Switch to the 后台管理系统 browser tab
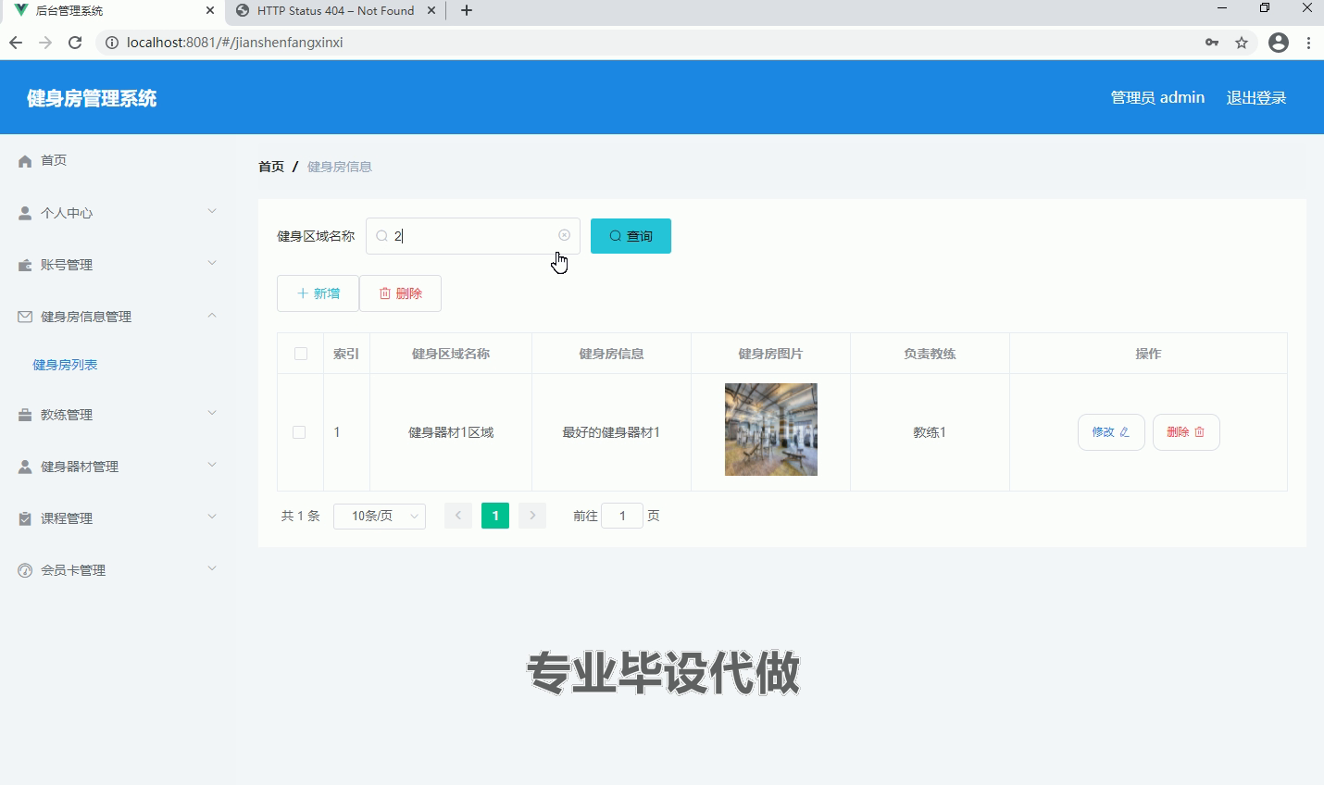Image resolution: width=1324 pixels, height=785 pixels. [111, 11]
